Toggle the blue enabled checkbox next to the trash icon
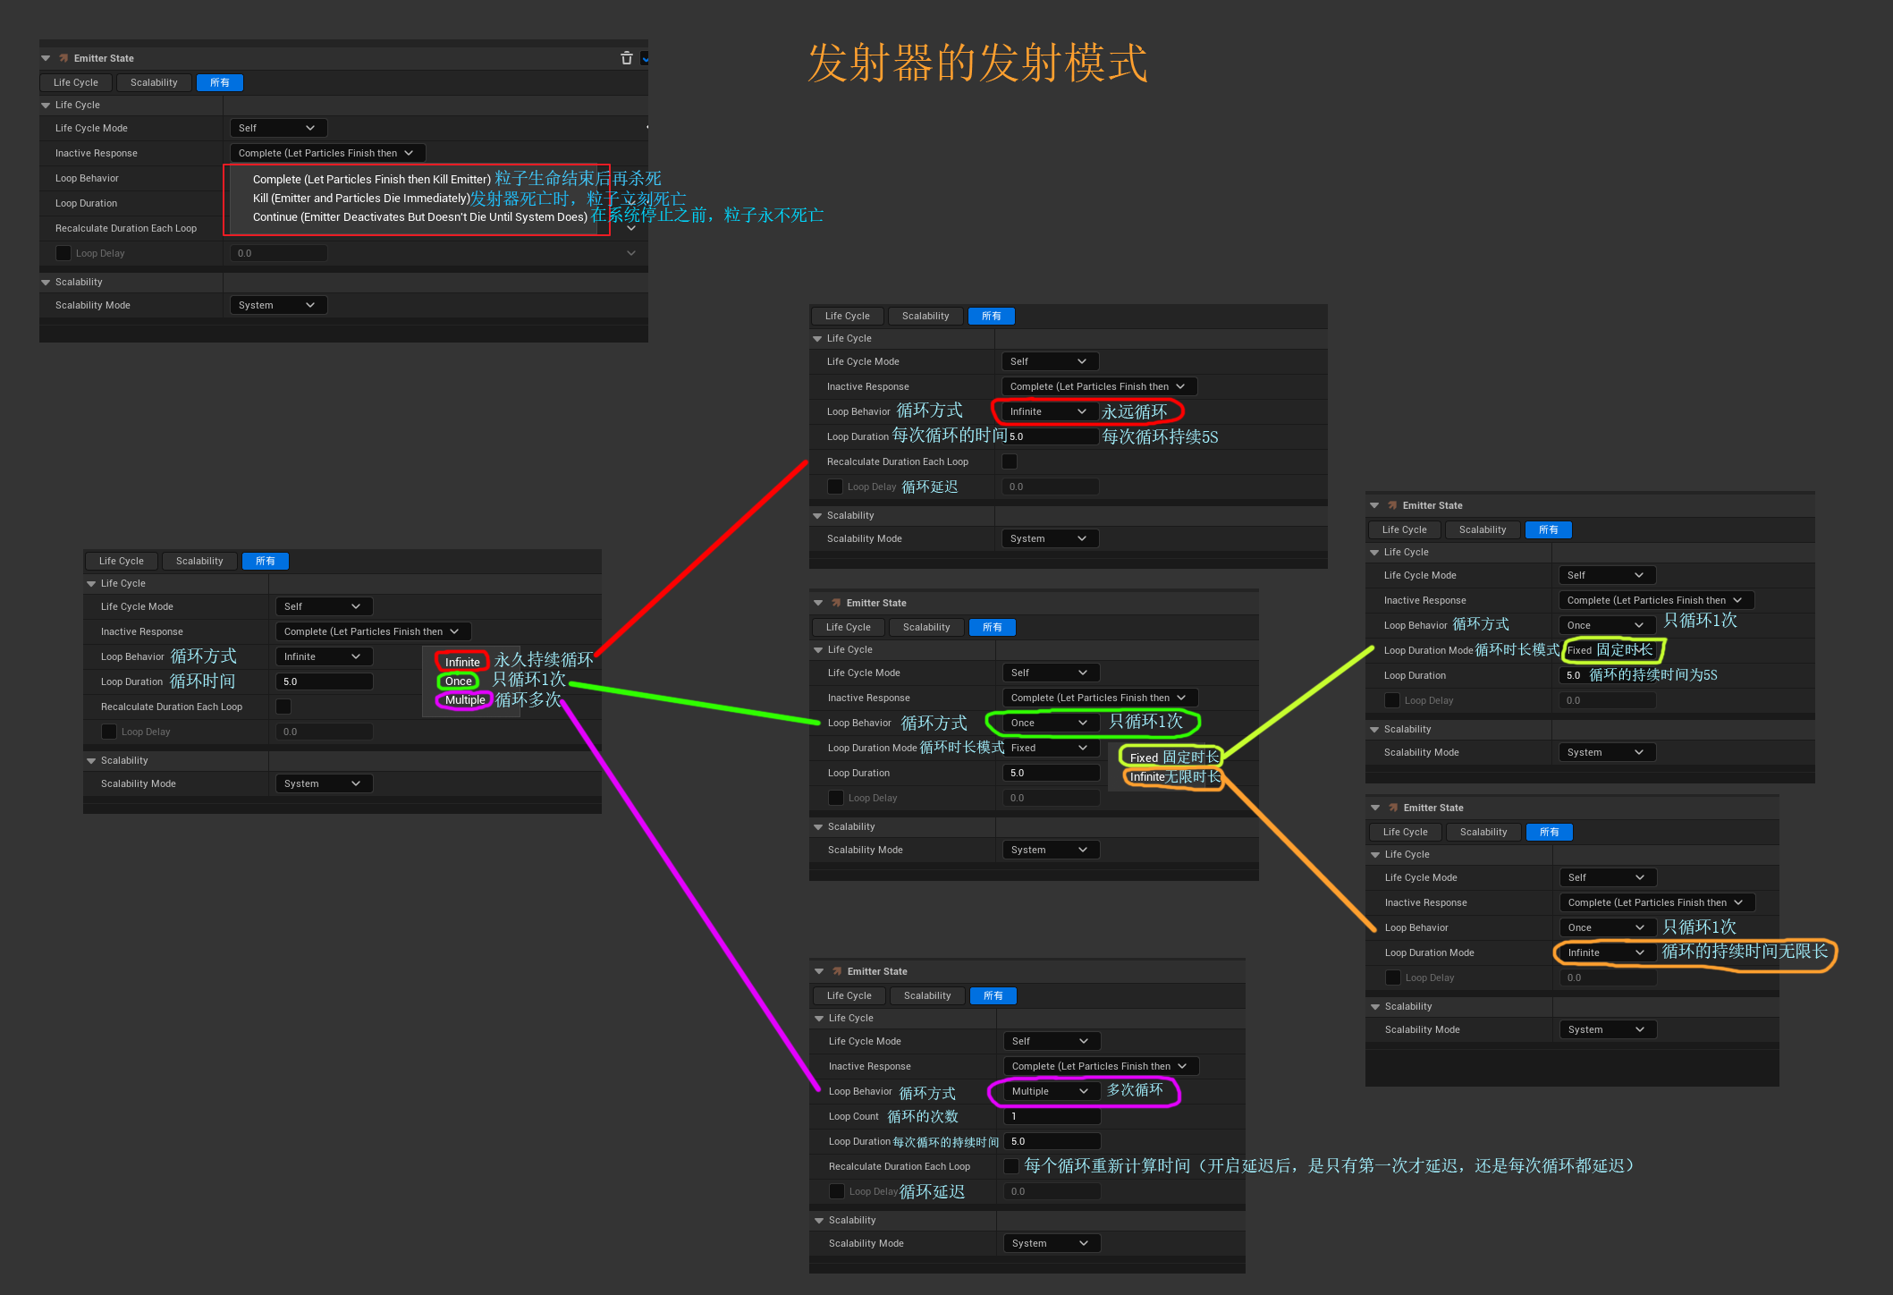Image resolution: width=1893 pixels, height=1295 pixels. [x=645, y=58]
